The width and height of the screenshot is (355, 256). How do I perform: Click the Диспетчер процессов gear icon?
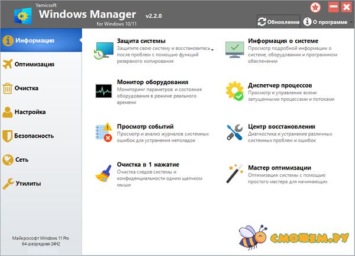235,91
